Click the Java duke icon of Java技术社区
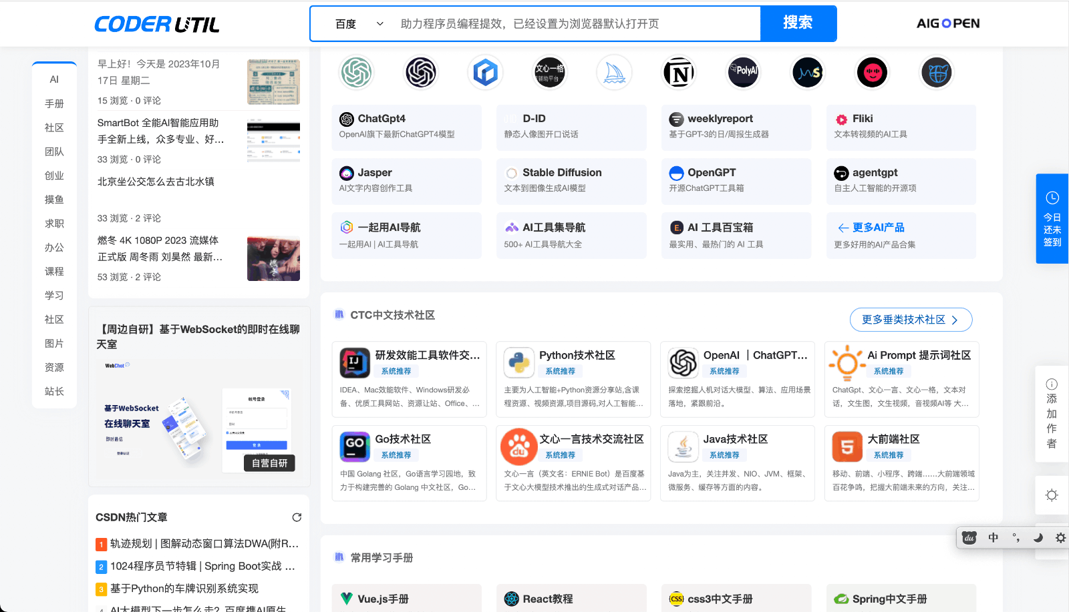 (683, 446)
